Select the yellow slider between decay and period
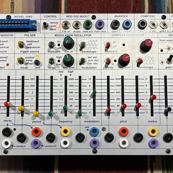The image size is (173, 173). pos(21,108)
